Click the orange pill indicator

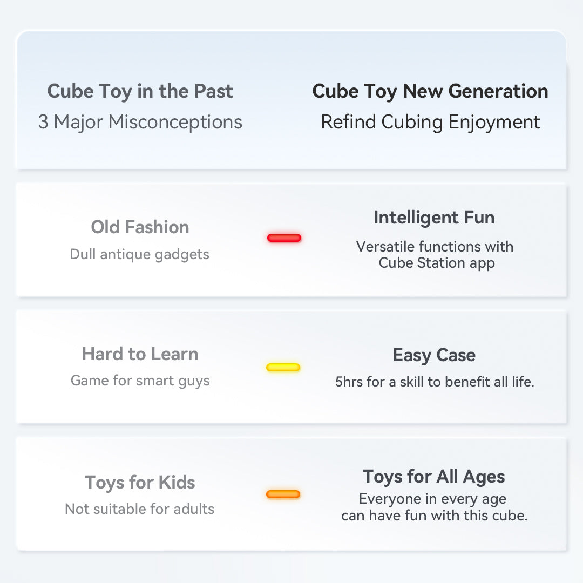(x=283, y=494)
